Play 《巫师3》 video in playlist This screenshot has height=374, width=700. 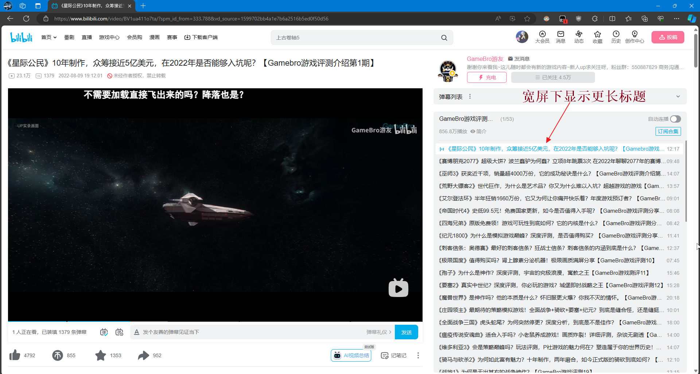pyautogui.click(x=559, y=174)
